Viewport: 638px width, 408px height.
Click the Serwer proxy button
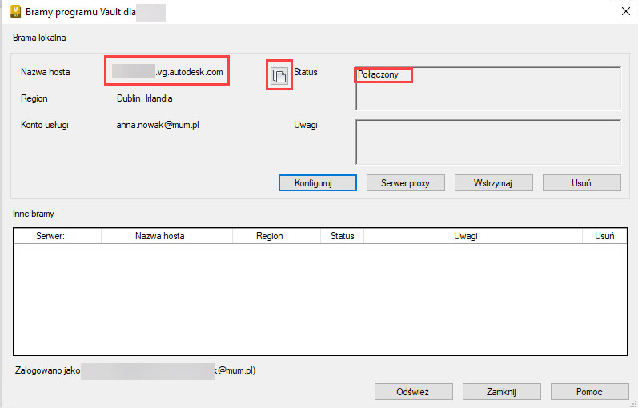(406, 183)
